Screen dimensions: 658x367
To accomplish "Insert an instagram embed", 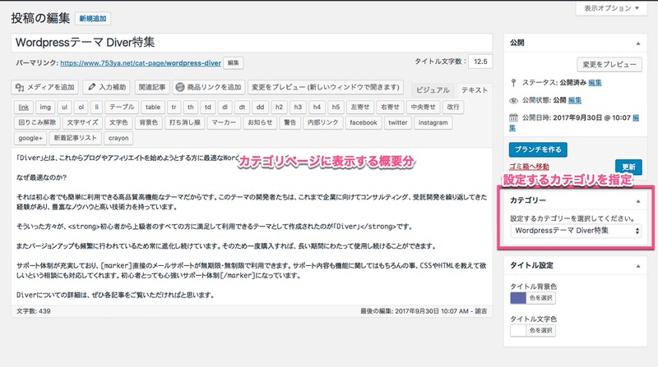I will (433, 123).
